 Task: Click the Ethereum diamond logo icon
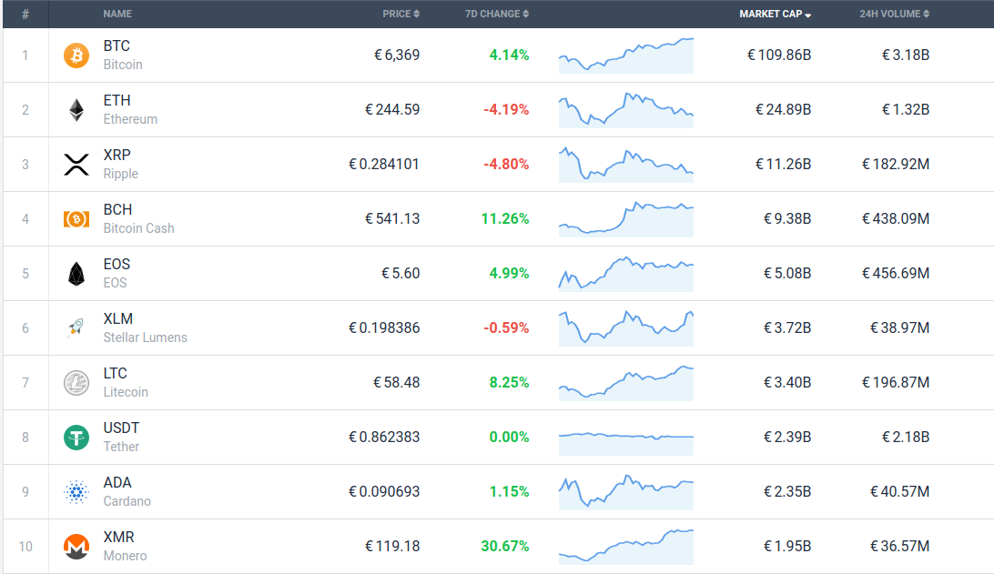click(x=76, y=110)
